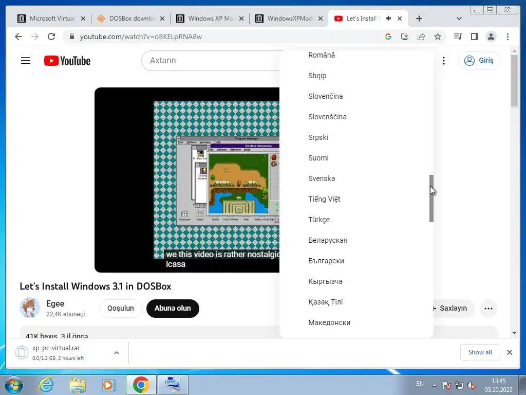Click the EN language indicator
The height and width of the screenshot is (395, 526).
(x=420, y=384)
